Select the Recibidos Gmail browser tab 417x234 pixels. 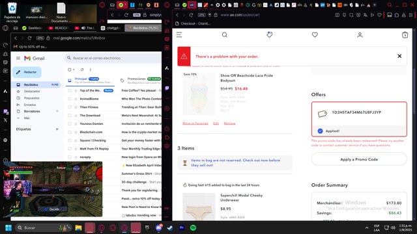(x=143, y=28)
